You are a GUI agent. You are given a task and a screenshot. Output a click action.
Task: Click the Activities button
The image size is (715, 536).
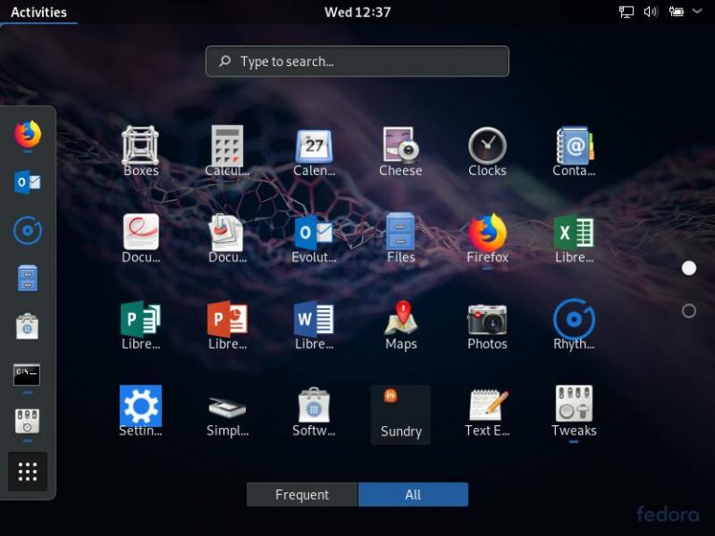point(38,12)
